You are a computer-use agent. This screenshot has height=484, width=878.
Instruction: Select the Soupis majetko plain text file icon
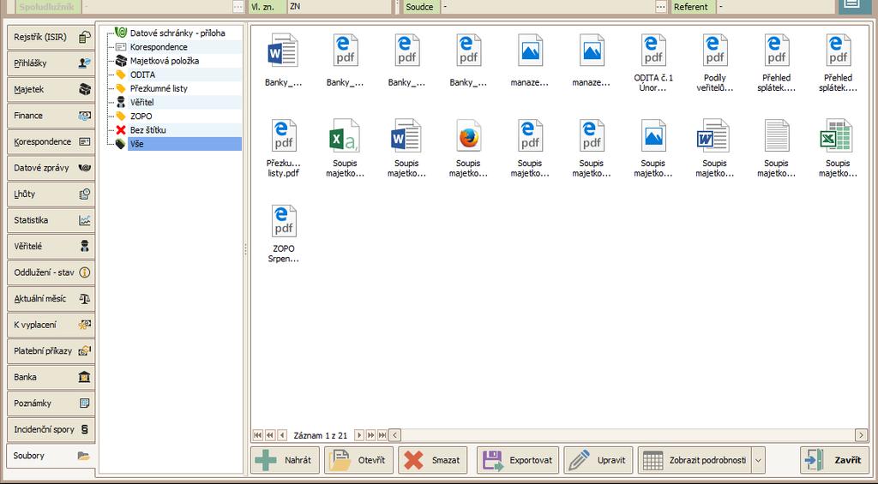click(x=776, y=148)
